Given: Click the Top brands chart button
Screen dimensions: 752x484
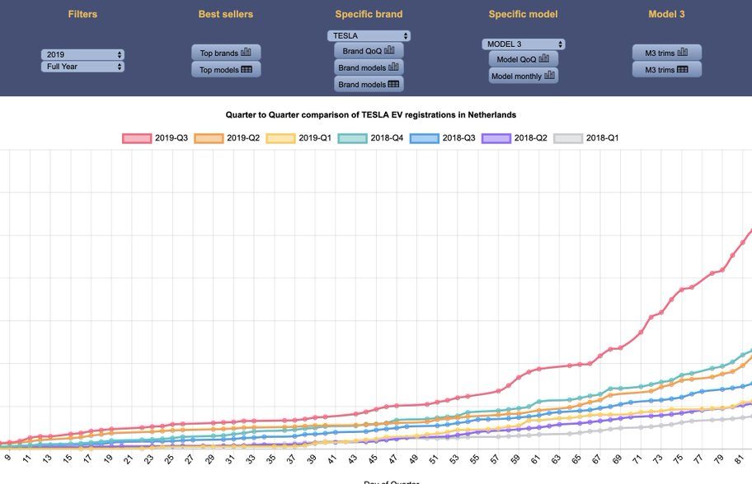Looking at the screenshot, I should (x=226, y=53).
